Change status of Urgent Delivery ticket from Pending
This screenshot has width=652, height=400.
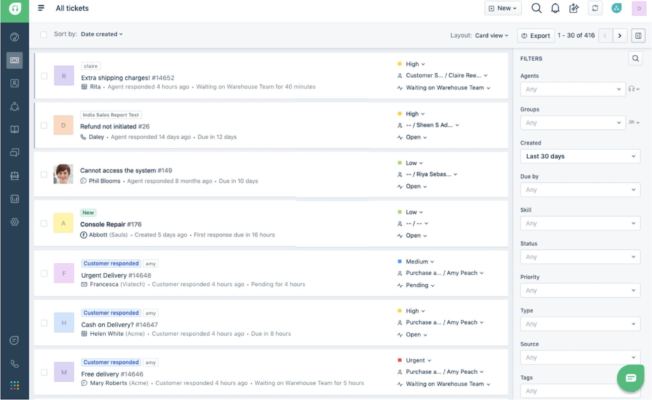click(420, 285)
